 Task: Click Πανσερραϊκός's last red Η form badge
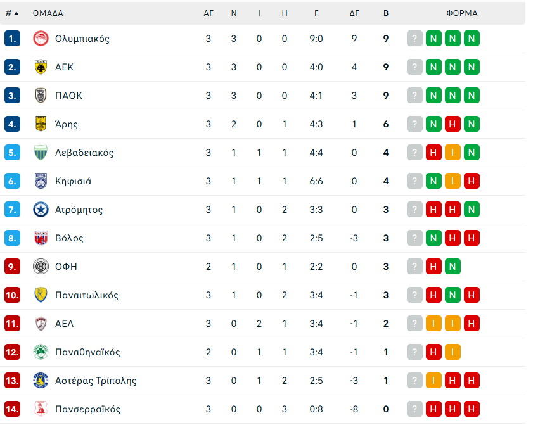click(x=472, y=409)
